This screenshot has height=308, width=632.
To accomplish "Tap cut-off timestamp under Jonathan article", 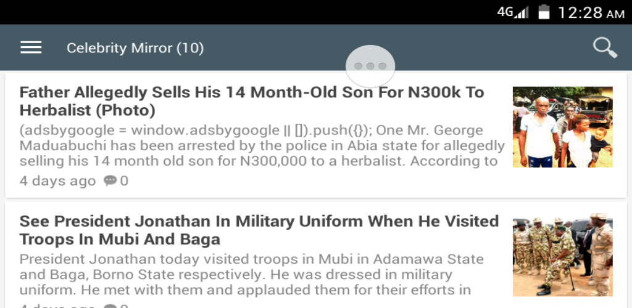I will 57,306.
